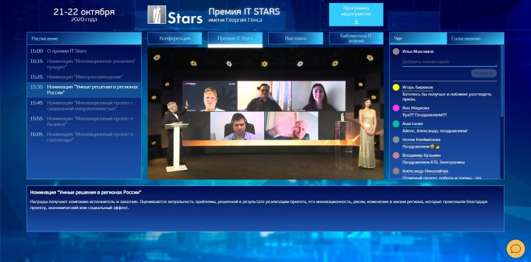Click the IT Stars logo
Viewport: 531px width, 262px height.
click(x=175, y=15)
